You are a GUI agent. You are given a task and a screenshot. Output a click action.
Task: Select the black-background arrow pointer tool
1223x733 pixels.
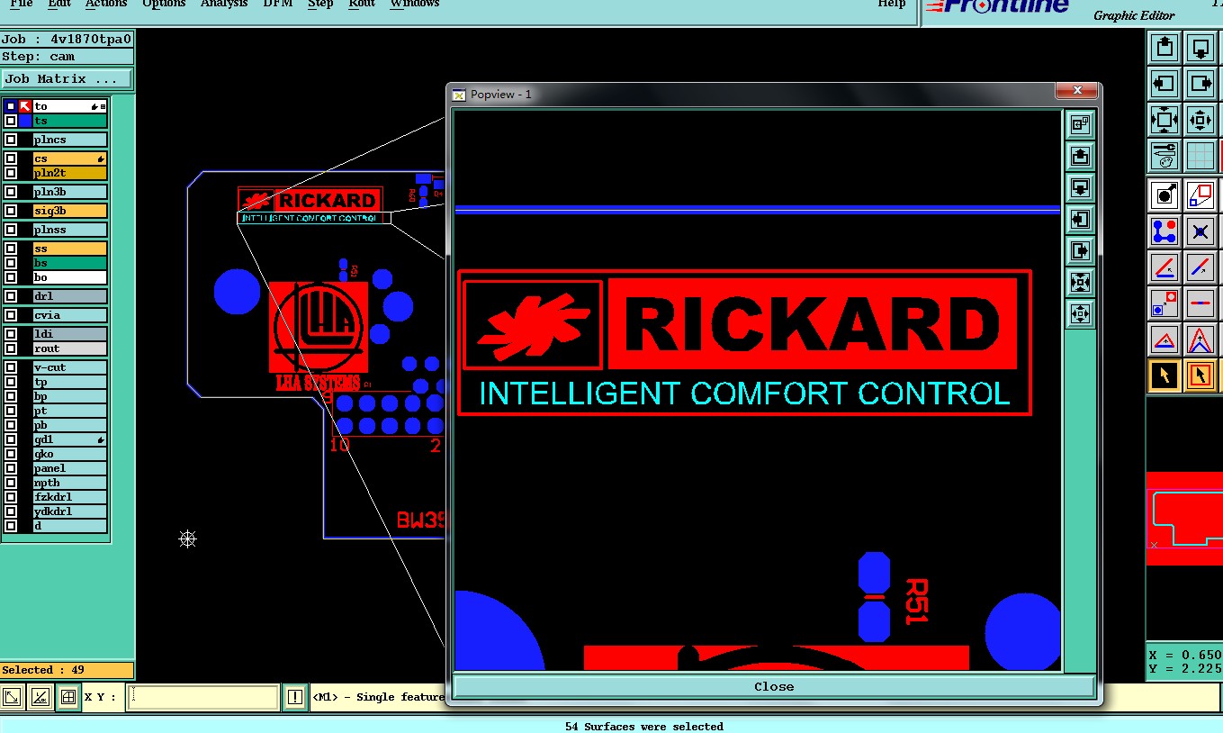point(1165,376)
